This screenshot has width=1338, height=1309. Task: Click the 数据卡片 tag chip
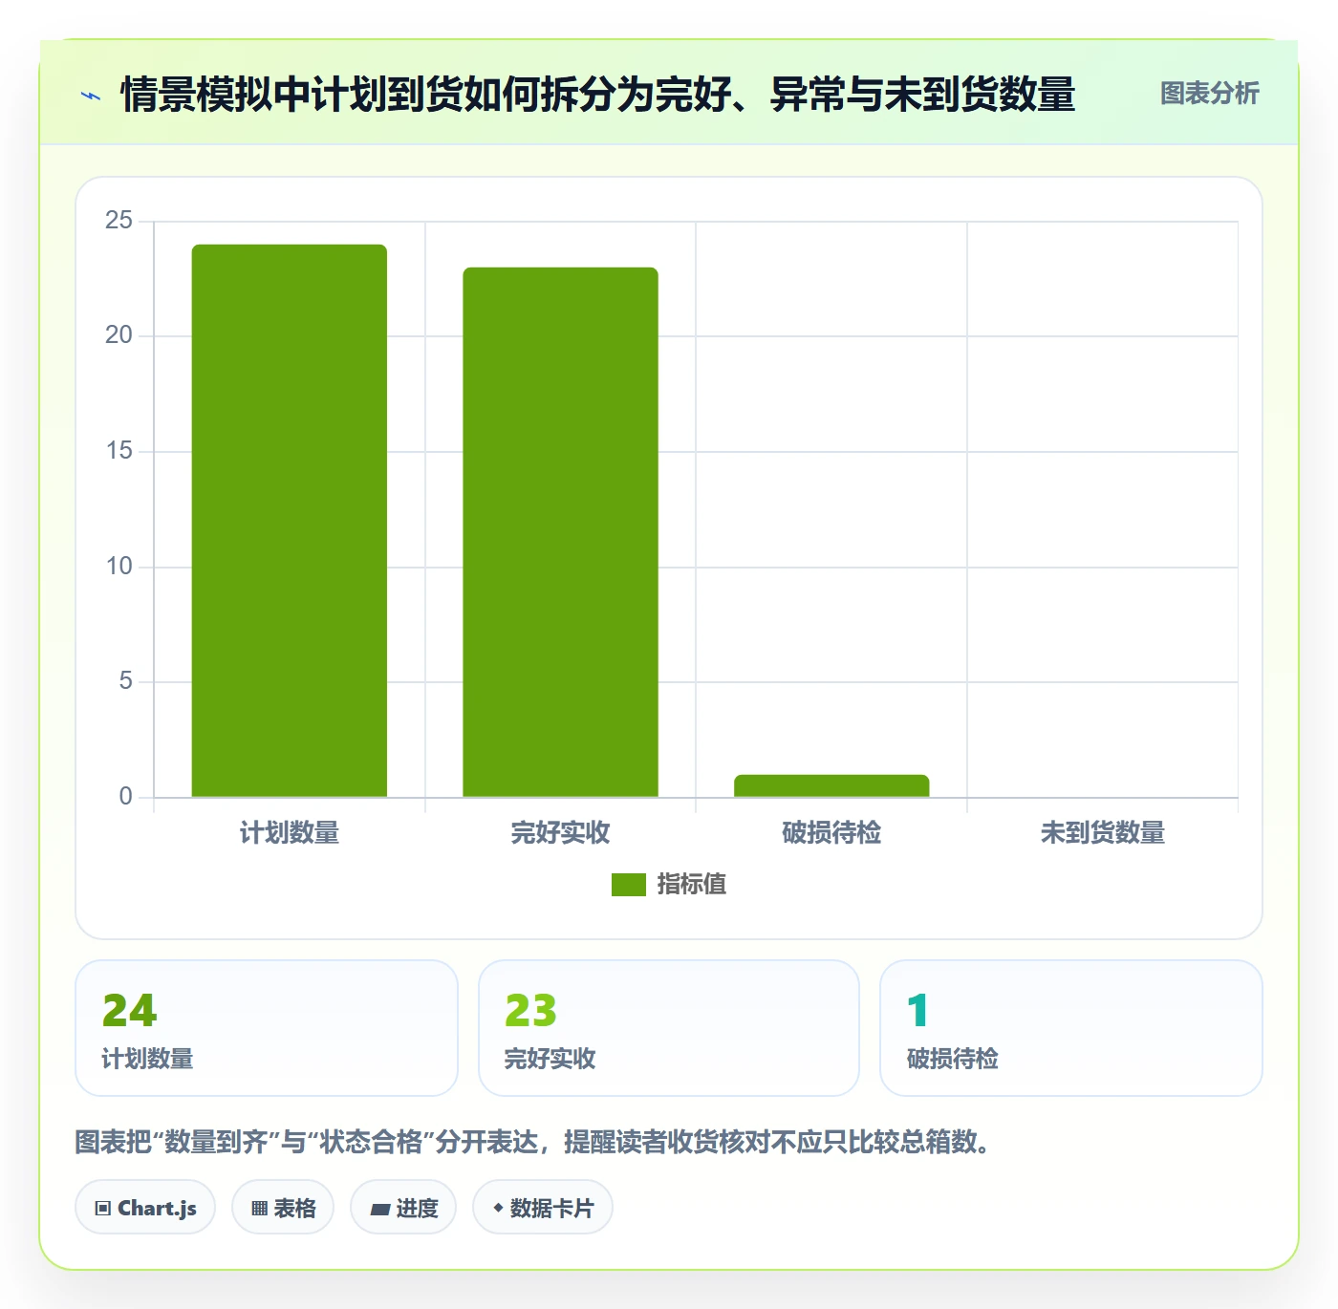point(543,1208)
